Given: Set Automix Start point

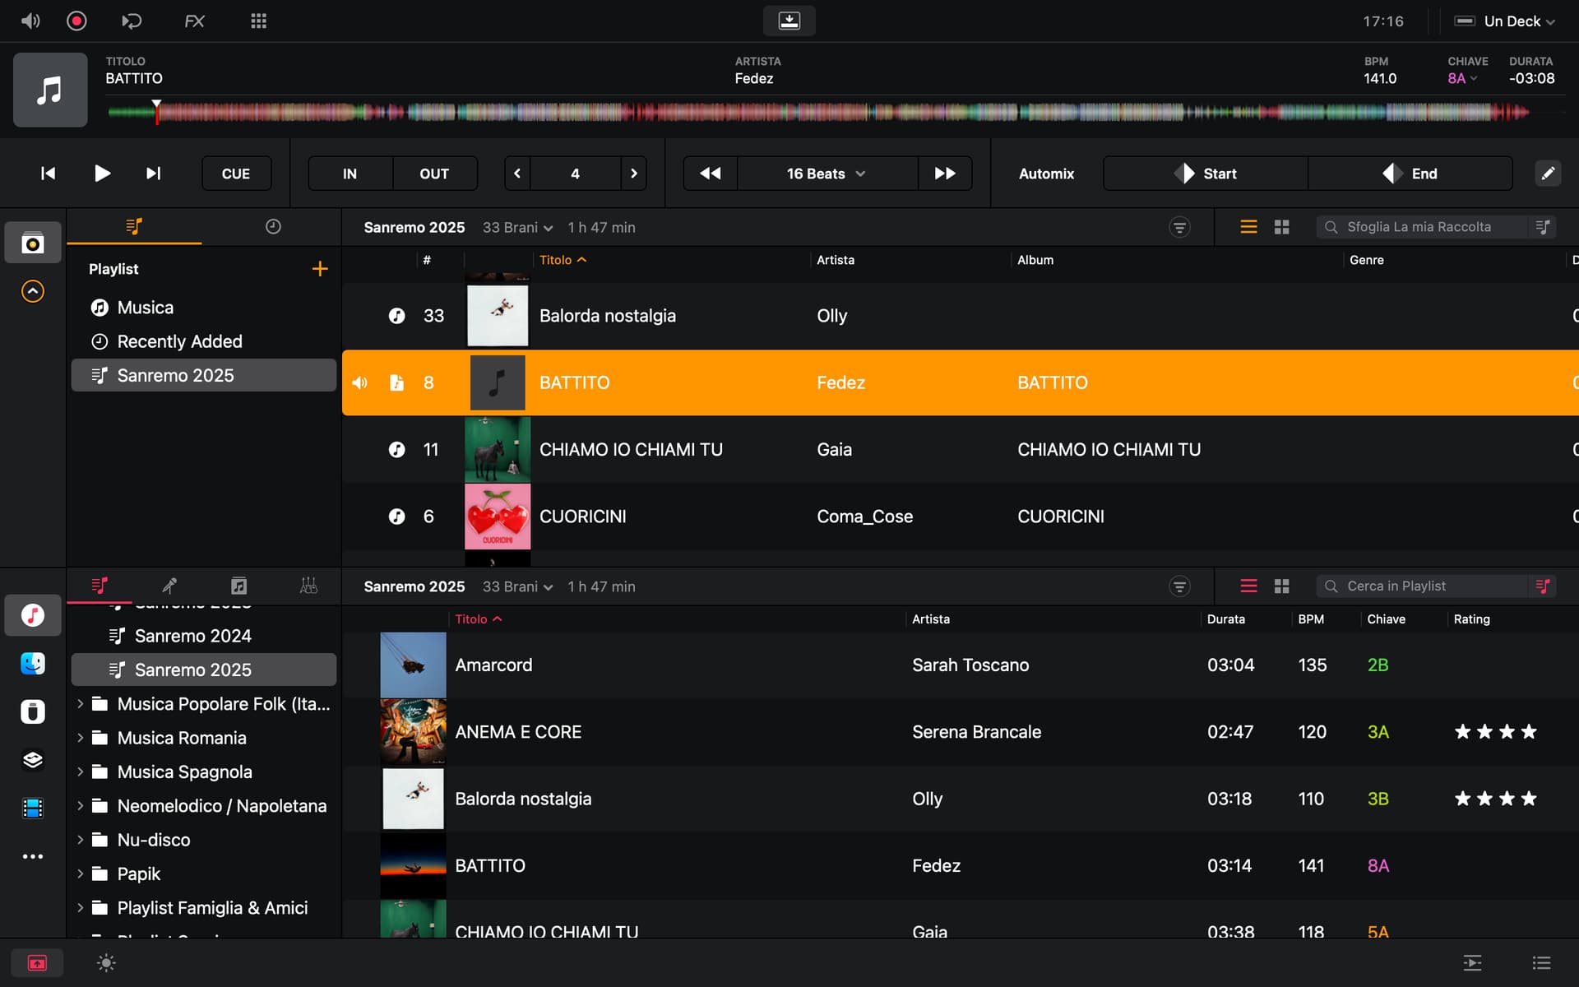Looking at the screenshot, I should tap(1206, 174).
